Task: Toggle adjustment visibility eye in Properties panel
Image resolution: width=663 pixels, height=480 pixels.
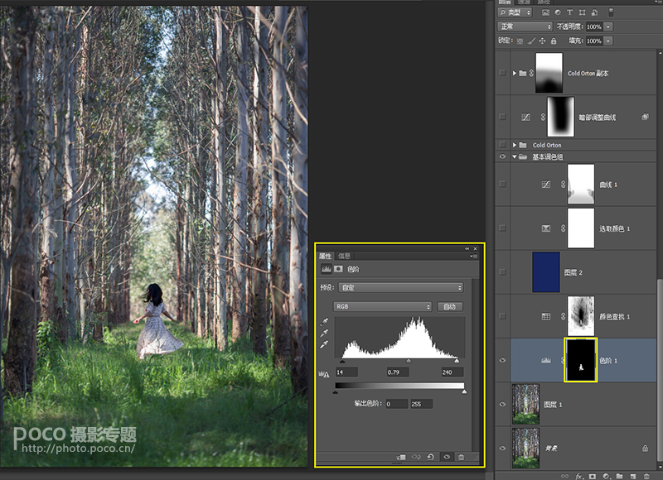Action: click(x=447, y=457)
